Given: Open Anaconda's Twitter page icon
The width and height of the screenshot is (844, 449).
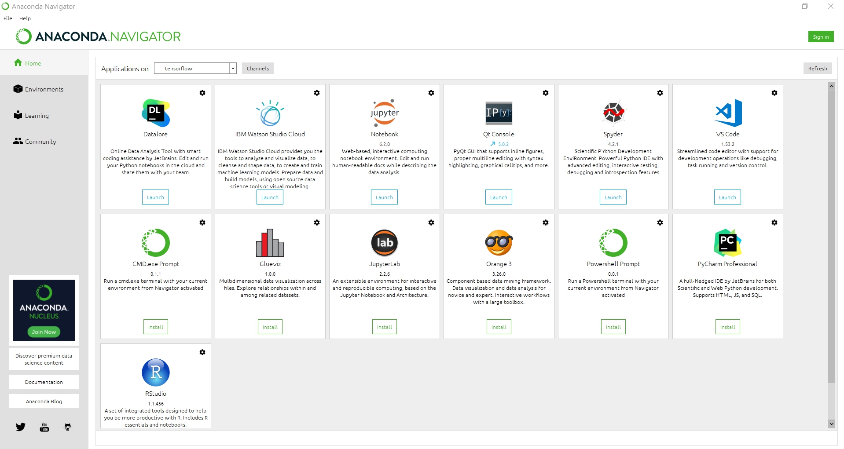Looking at the screenshot, I should (21, 427).
